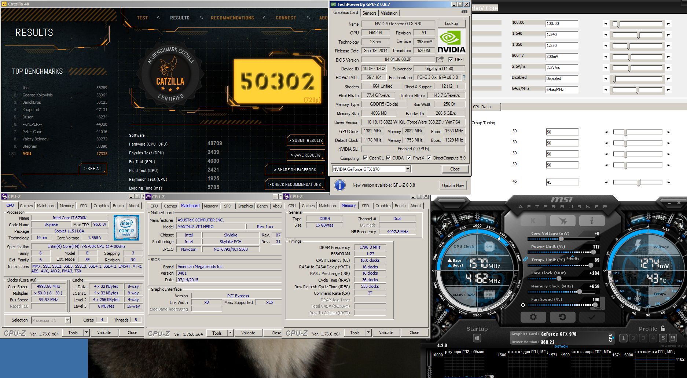Open Tools dropdown arrow in CPU-Z Memory window
The height and width of the screenshot is (378, 687).
click(x=368, y=333)
